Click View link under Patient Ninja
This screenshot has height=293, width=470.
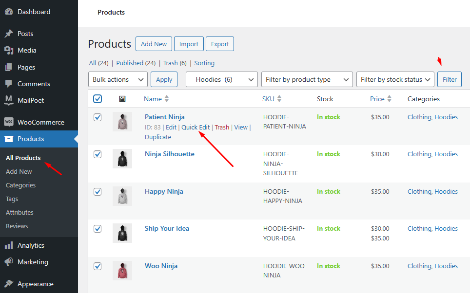tap(241, 127)
